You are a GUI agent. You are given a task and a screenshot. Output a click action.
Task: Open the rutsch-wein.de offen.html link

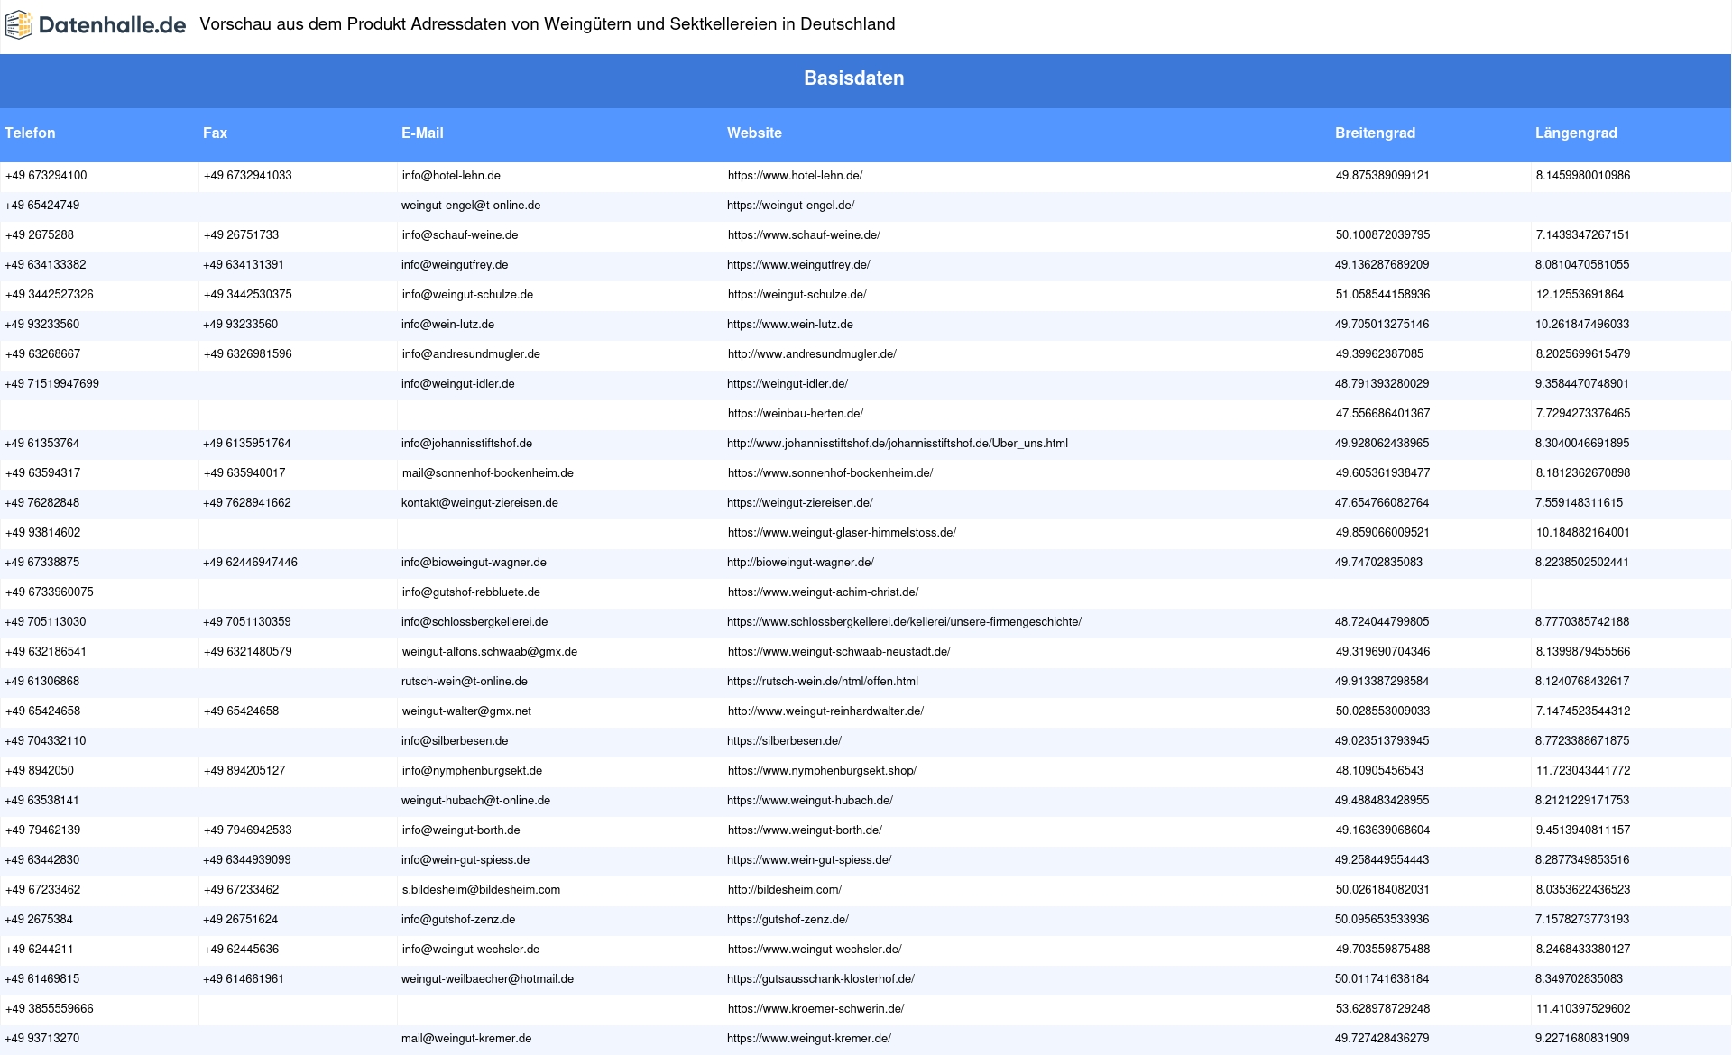[x=823, y=682]
